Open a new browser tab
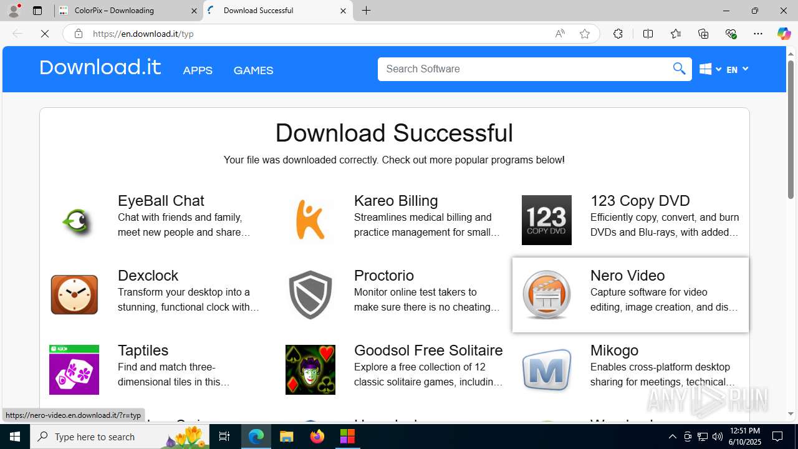The image size is (798, 449). pos(367,11)
